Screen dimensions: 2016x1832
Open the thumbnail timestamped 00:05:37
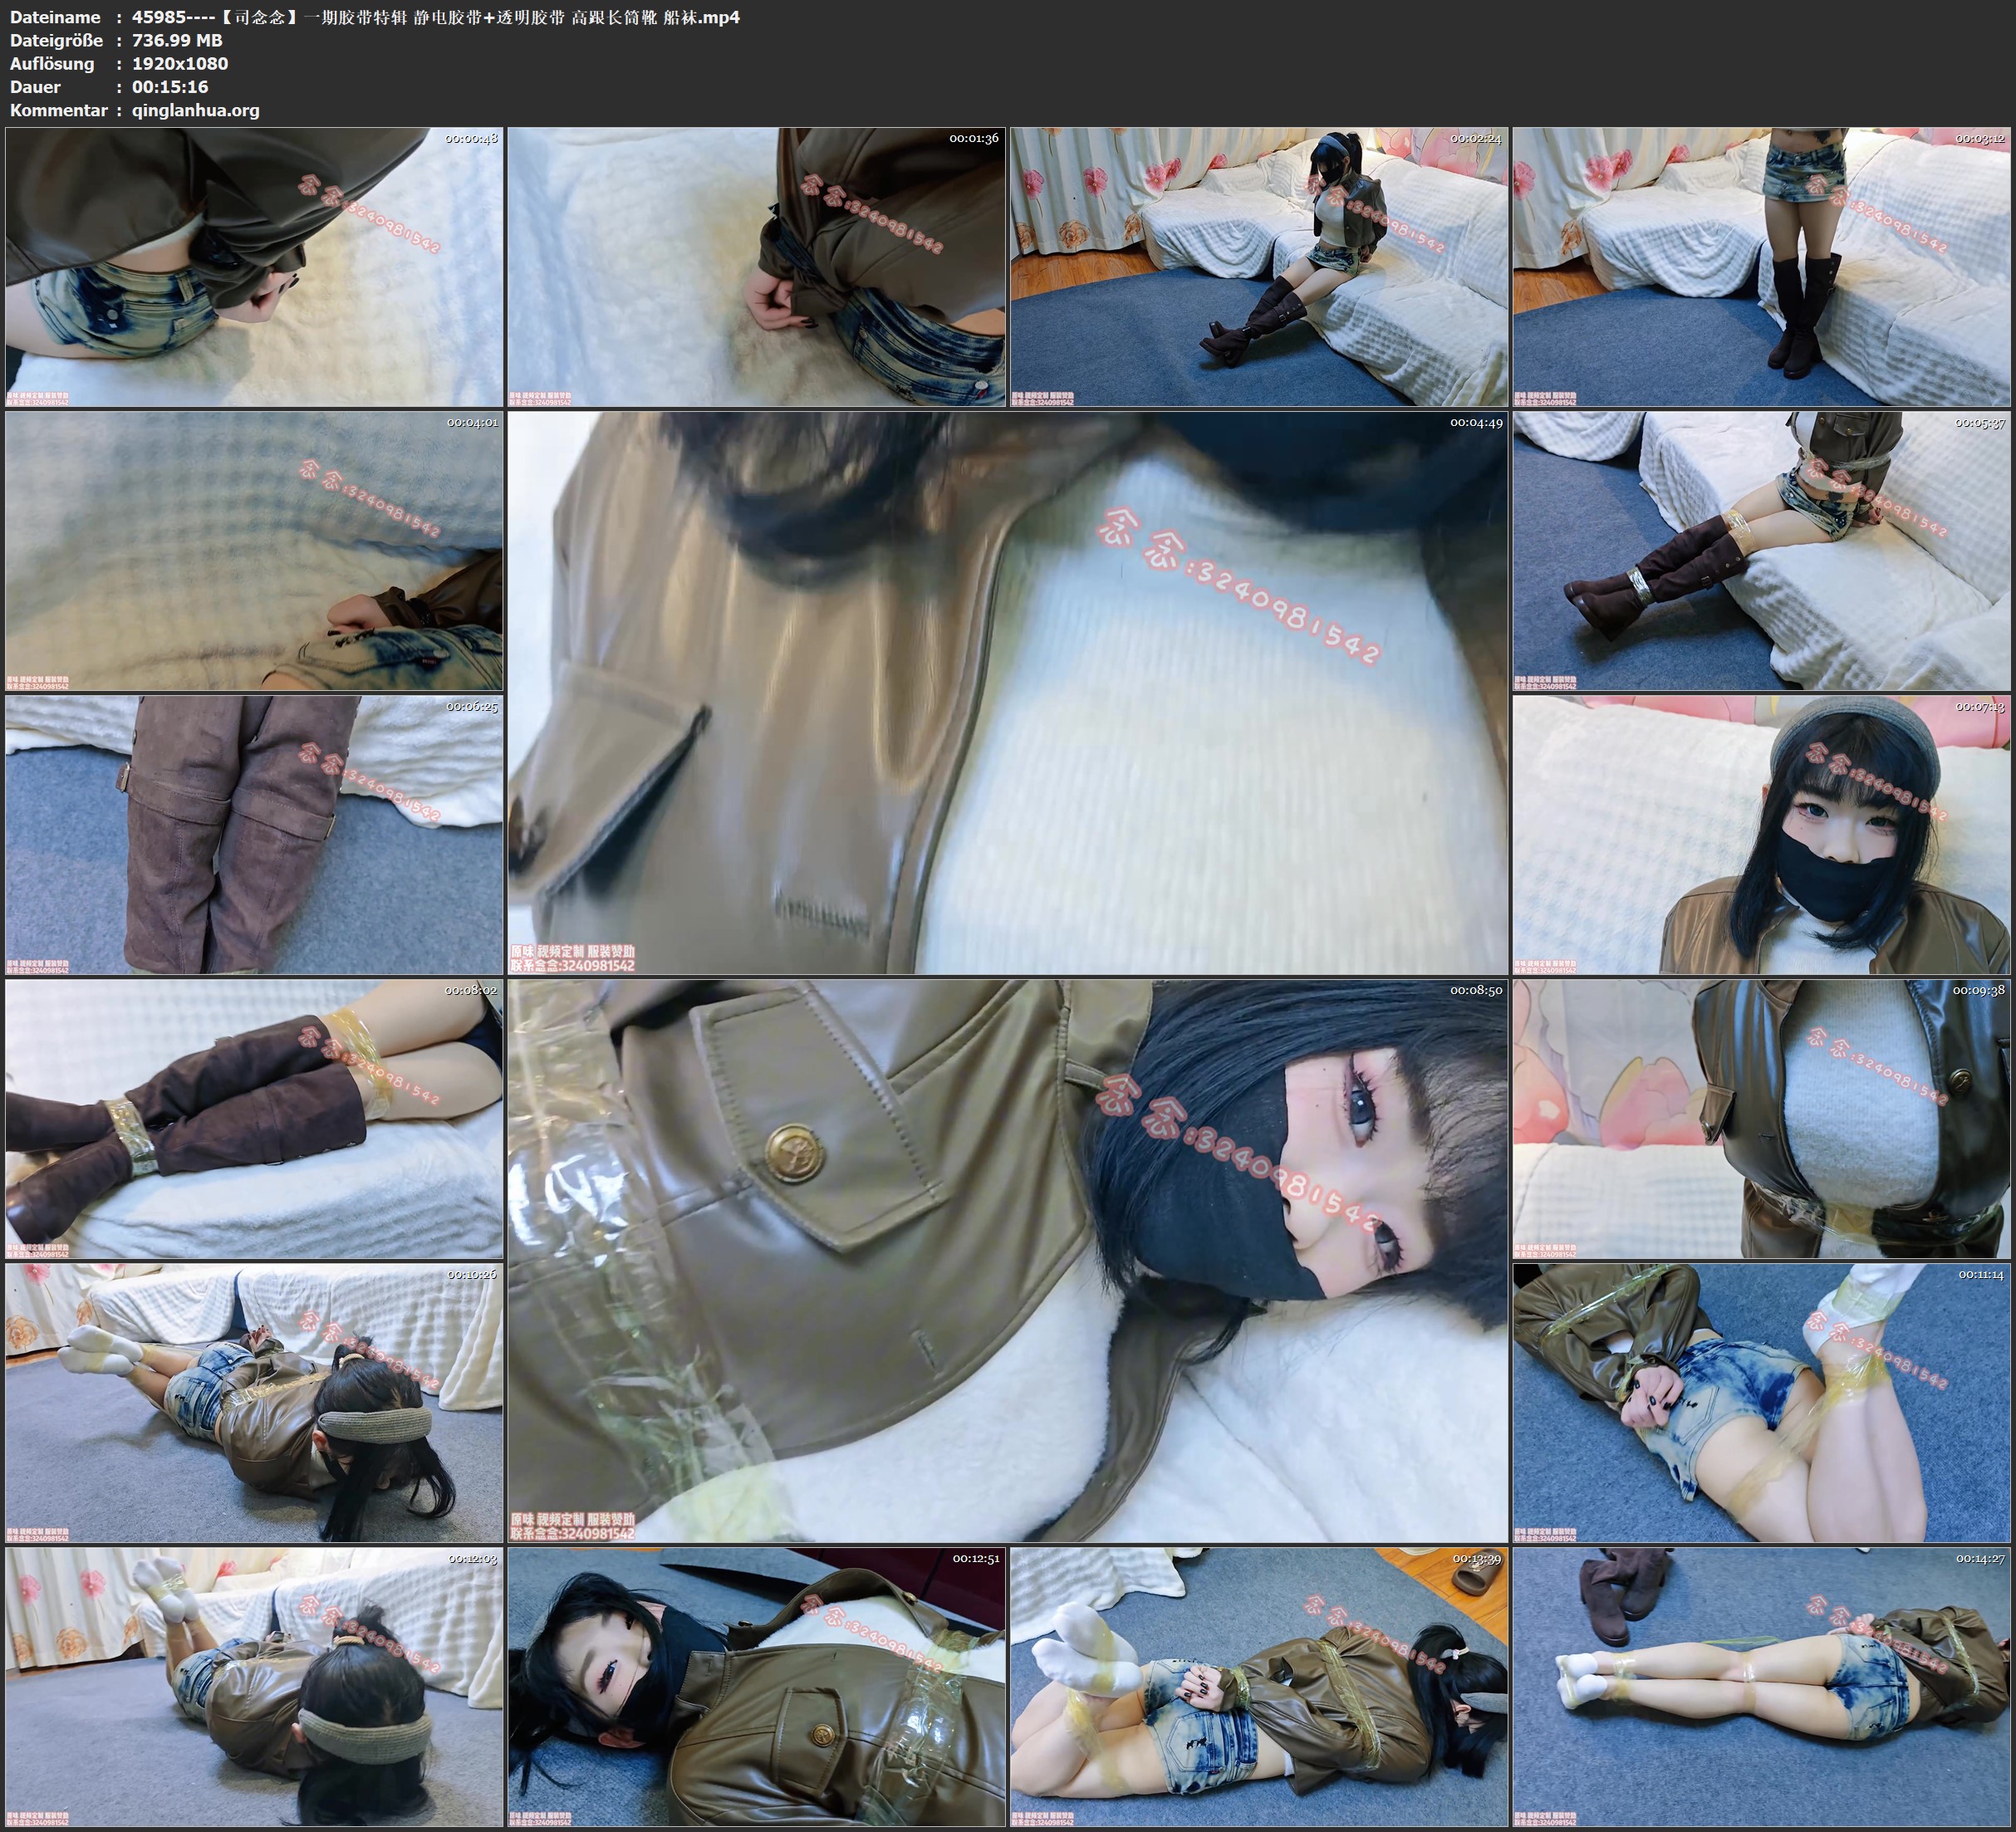1761,551
